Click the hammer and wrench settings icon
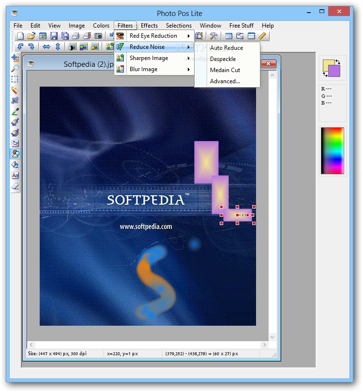The image size is (363, 392). click(213, 36)
